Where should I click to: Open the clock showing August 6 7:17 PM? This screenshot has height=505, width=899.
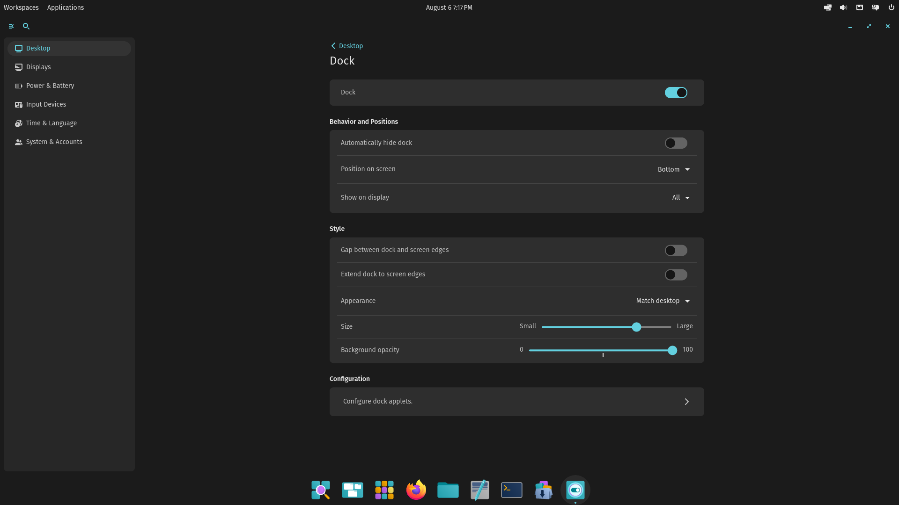click(x=449, y=7)
